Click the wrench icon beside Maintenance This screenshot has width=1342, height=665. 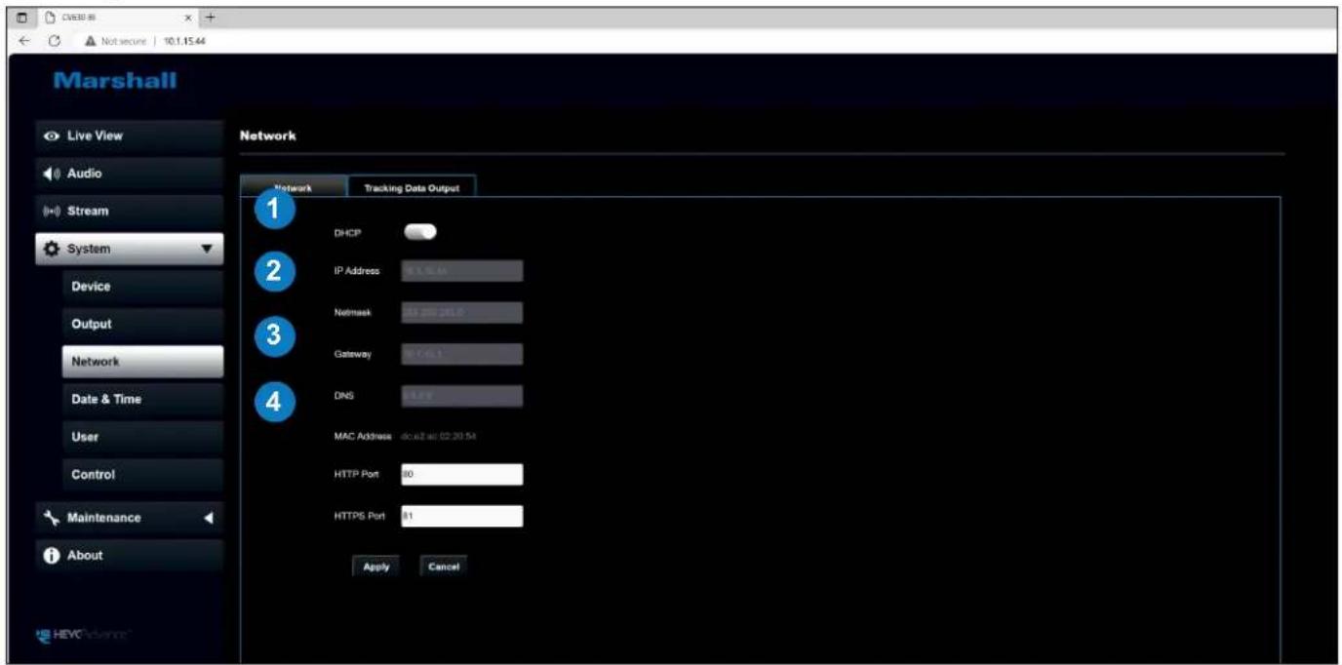(51, 518)
